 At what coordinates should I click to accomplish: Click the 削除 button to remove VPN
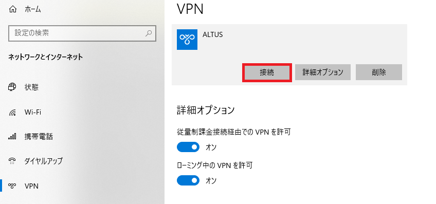pos(379,72)
